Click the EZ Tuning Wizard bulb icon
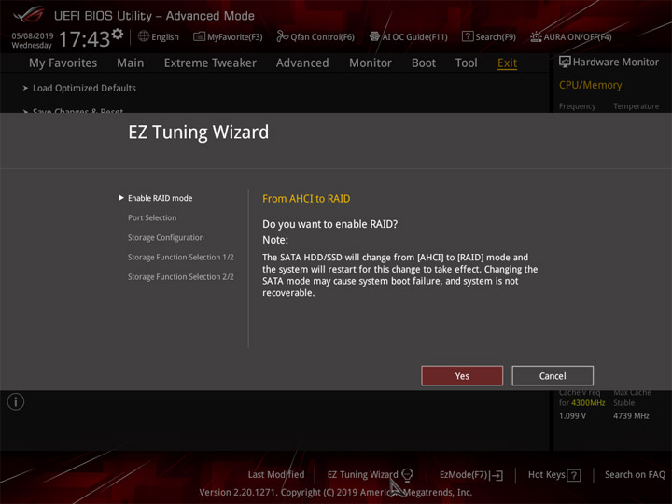The width and height of the screenshot is (672, 504). [407, 474]
